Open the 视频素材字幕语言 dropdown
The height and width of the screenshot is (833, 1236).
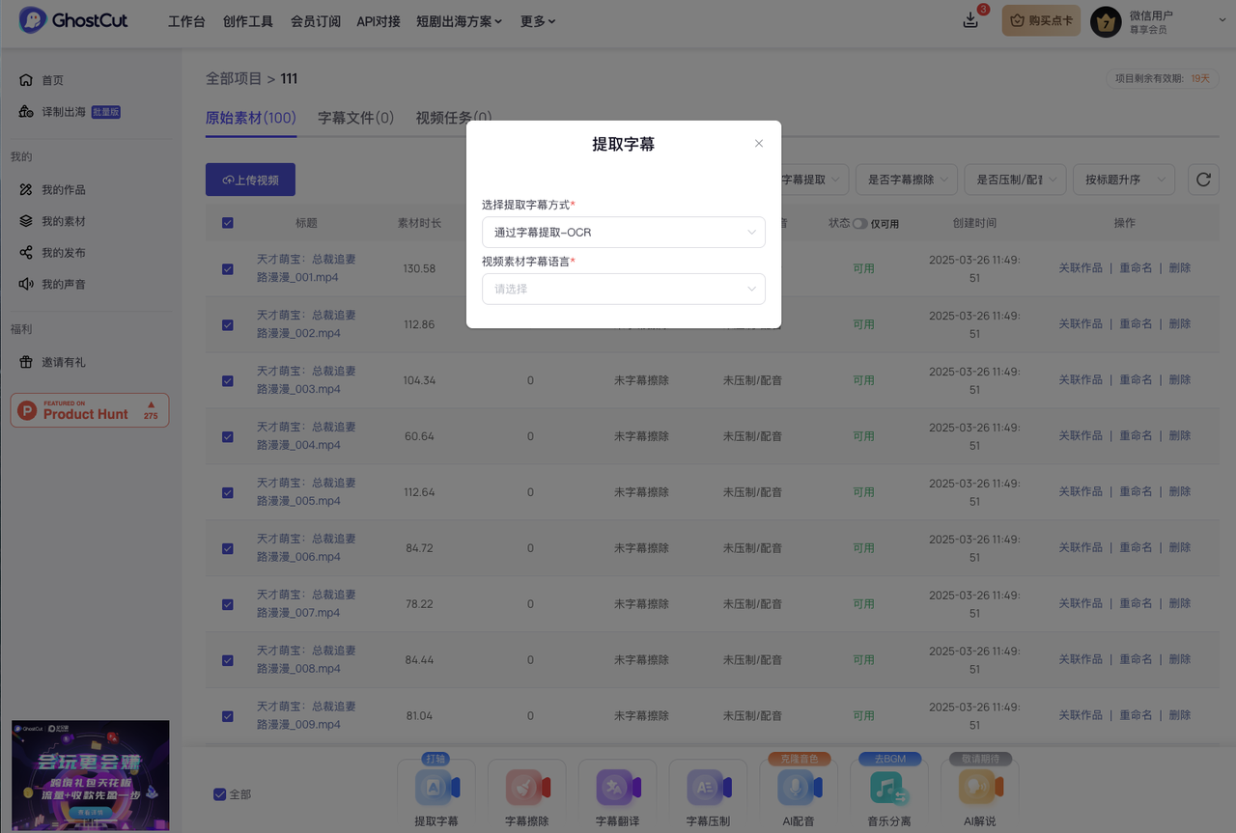(623, 289)
